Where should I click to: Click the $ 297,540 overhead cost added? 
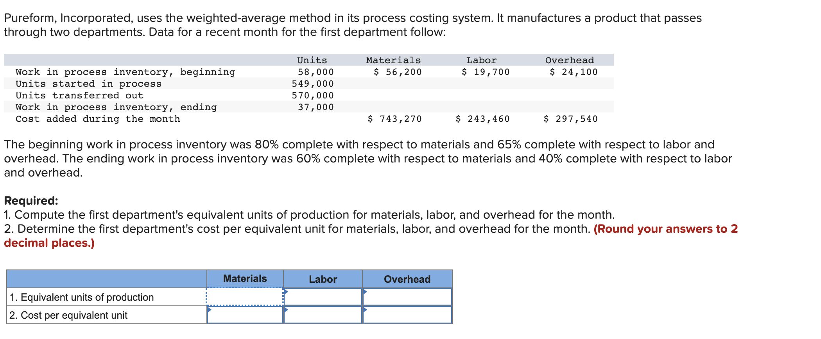(x=571, y=119)
